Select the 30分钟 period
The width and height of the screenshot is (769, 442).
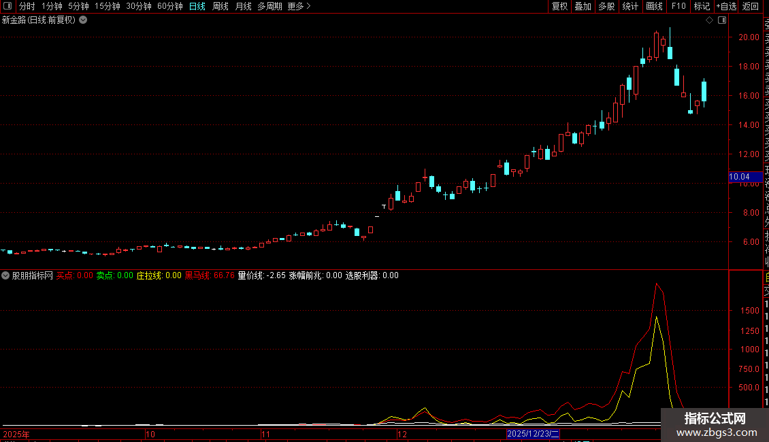(139, 6)
